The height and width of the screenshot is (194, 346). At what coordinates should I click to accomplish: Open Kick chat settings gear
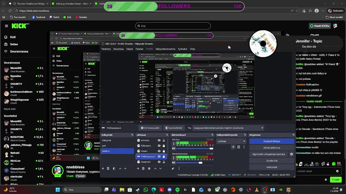326,180
